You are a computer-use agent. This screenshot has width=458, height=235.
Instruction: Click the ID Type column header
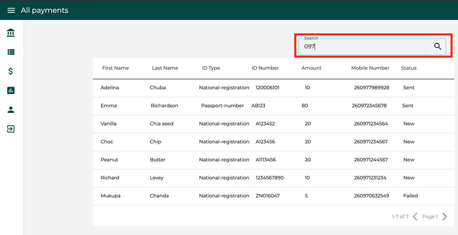tap(210, 68)
